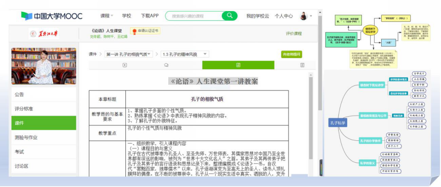Click scroll-up arrow of lesson plan scrollbar
The width and height of the screenshot is (441, 187).
[311, 75]
